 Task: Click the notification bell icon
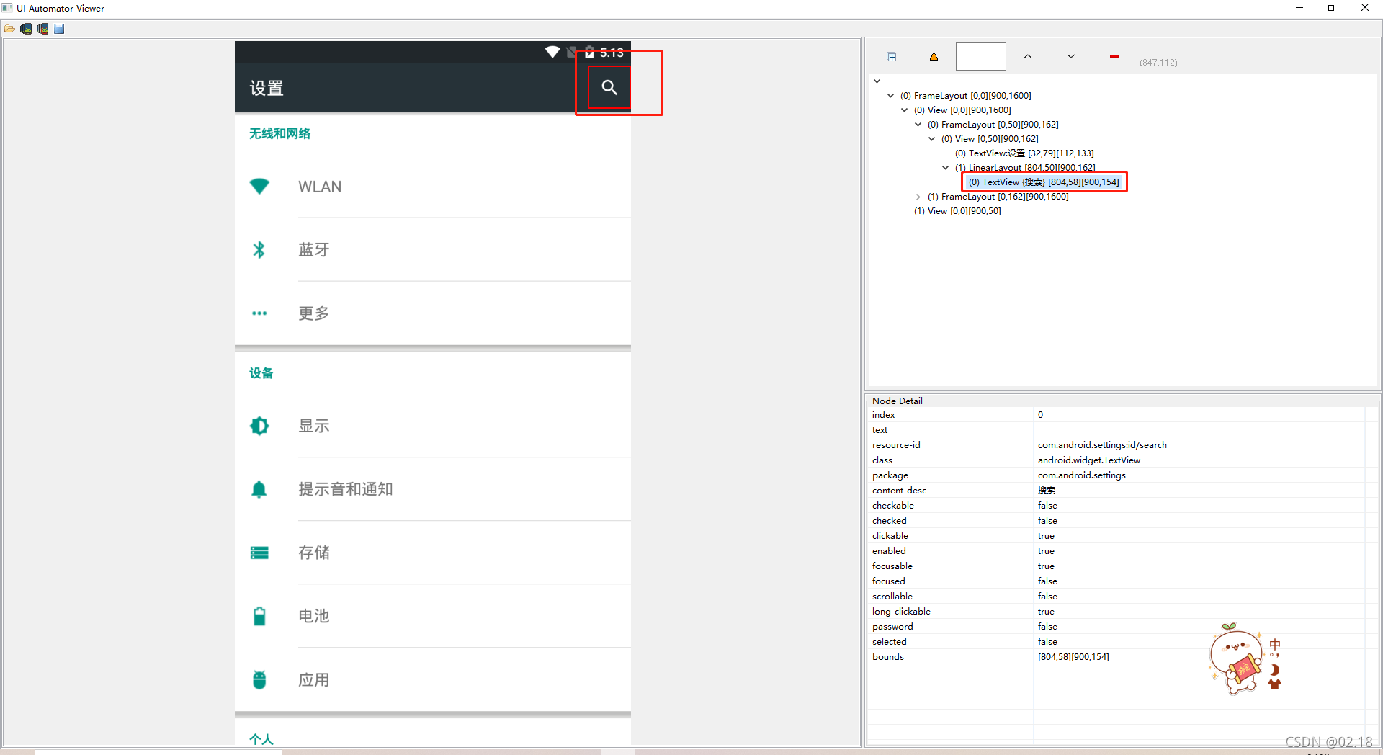(x=259, y=489)
